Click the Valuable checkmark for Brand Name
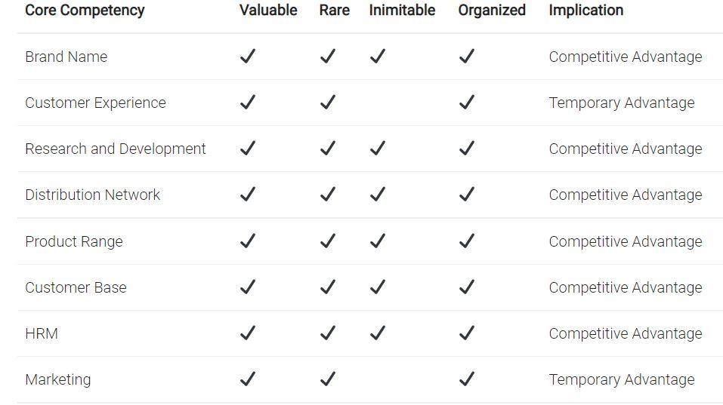The width and height of the screenshot is (723, 405). pyautogui.click(x=247, y=57)
